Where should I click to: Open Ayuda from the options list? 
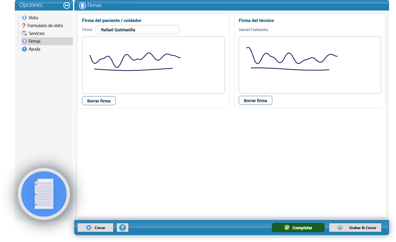coord(34,49)
